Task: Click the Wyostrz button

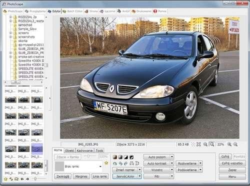Action: [156, 170]
